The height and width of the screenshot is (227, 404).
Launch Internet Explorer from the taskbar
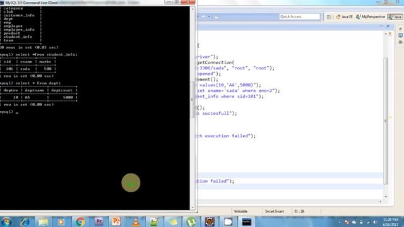coord(25,221)
